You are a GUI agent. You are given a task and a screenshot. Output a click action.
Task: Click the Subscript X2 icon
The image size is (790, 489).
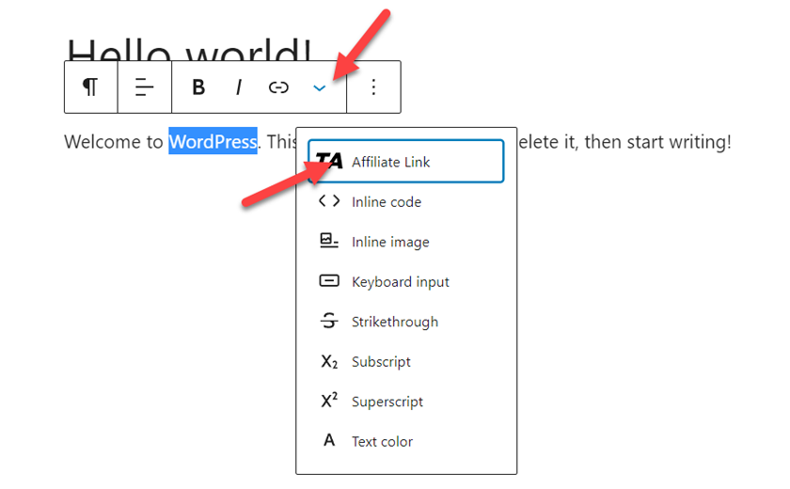[329, 362]
